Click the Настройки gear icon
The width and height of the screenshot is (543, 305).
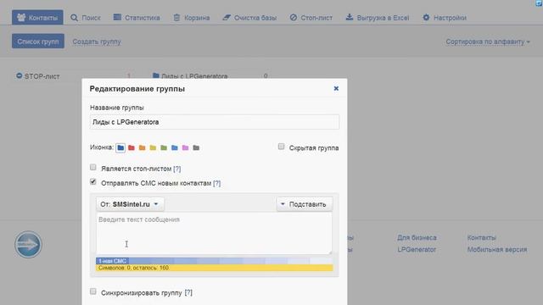coord(426,17)
